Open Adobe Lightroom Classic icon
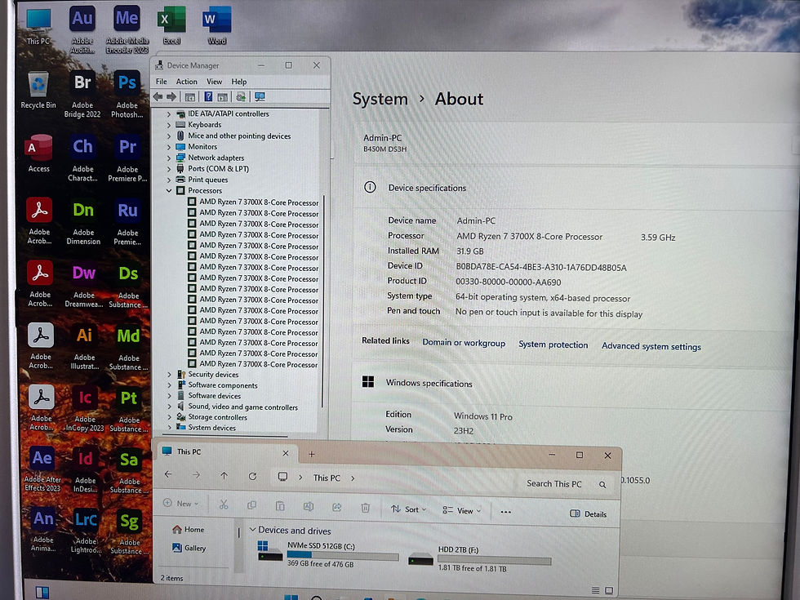This screenshot has width=800, height=600. point(86,531)
